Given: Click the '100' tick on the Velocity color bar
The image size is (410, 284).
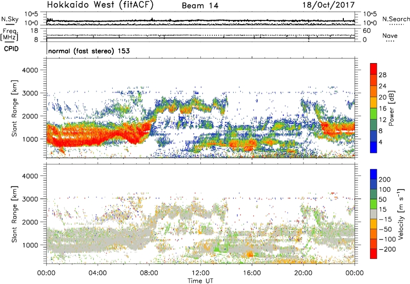Looking at the screenshot, I should click(385, 189).
